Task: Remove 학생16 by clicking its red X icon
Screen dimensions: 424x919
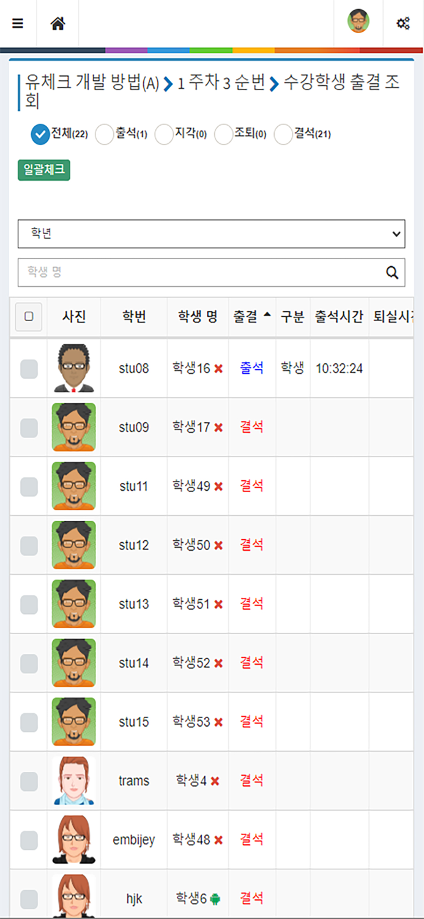Action: 217,369
